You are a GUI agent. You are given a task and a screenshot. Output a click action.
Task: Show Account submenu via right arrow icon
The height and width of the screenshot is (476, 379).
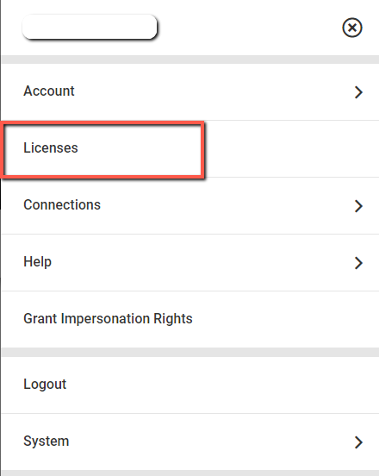coord(358,92)
